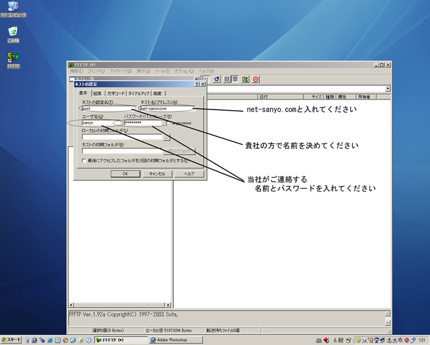Viewport: 430px width, 345px height.
Task: Click the FFFTP Ver.1.92a copyright log text
Action: (x=123, y=314)
